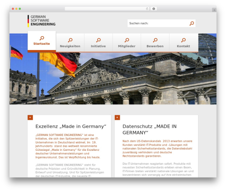Click the orange intro text of the Exzellenz card

[68, 146]
